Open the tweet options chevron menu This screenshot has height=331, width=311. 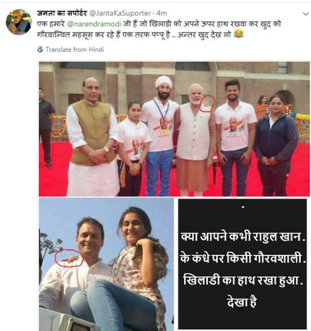(306, 14)
